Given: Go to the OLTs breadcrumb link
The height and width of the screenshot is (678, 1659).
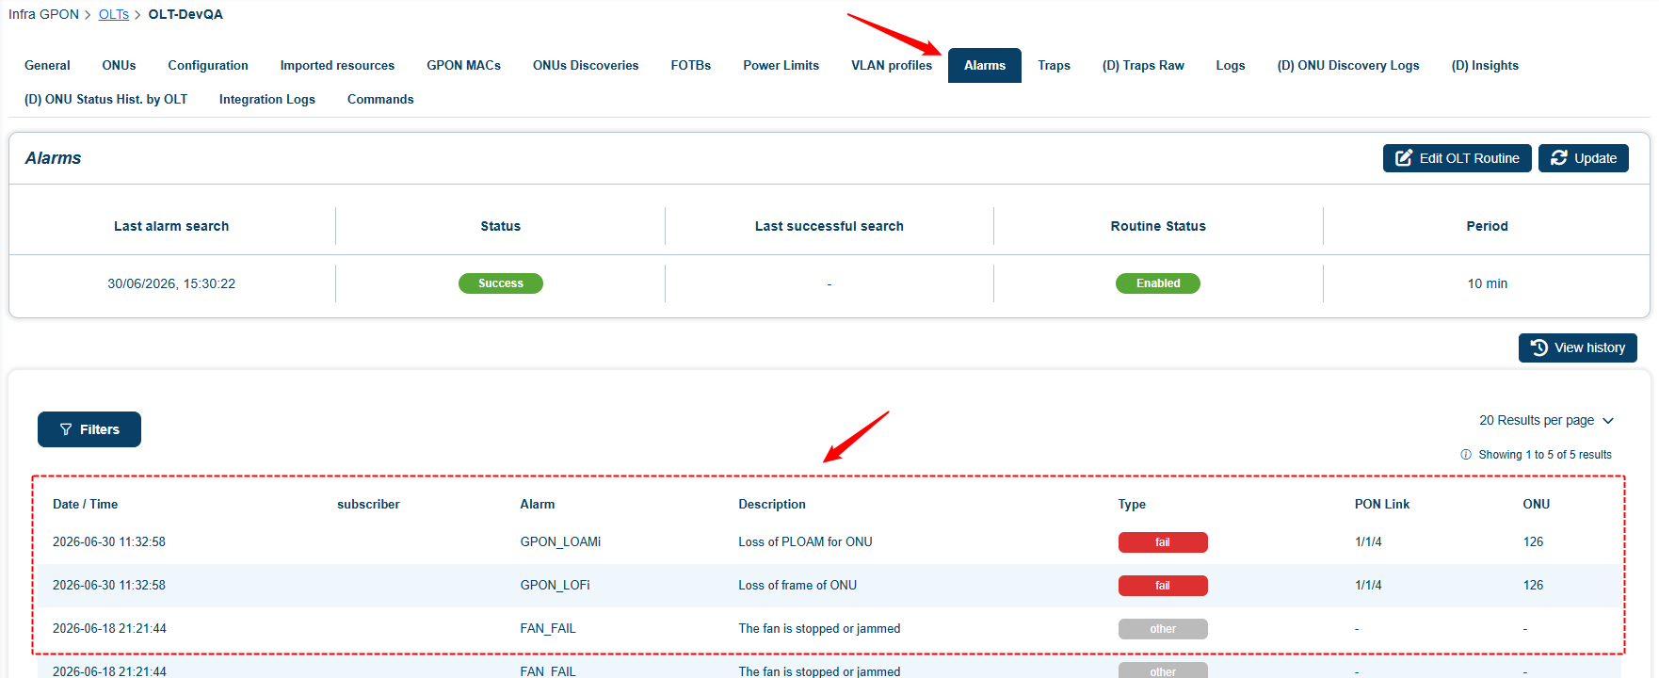Looking at the screenshot, I should pos(114,14).
